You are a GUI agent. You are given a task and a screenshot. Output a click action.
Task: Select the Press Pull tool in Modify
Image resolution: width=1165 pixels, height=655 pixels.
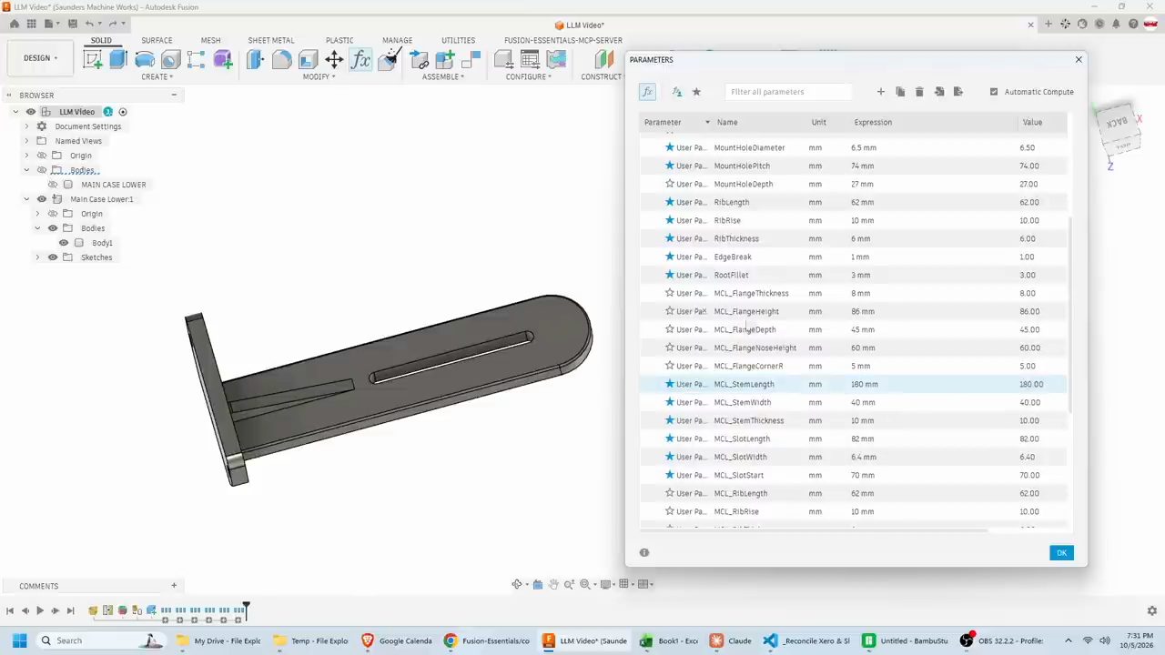[255, 60]
